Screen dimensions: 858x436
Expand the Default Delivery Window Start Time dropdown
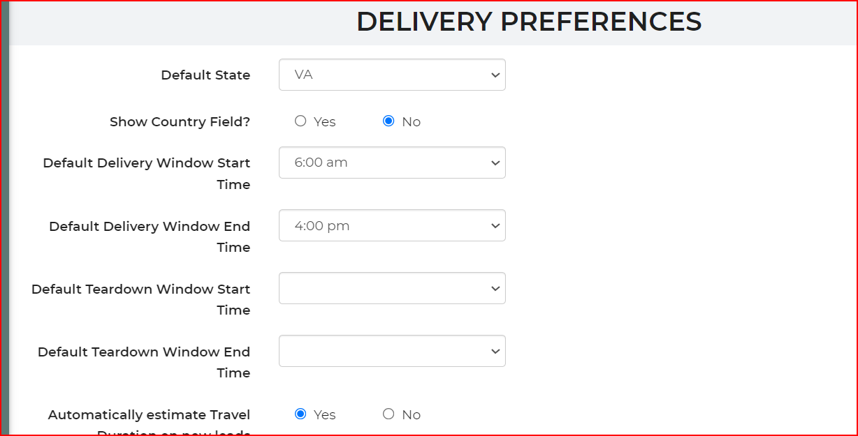click(391, 163)
